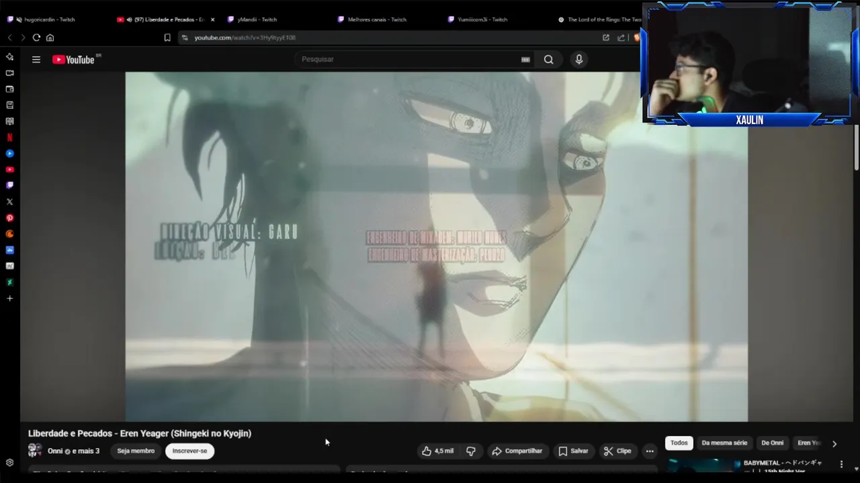Close the Liberdade e Pecados tab

pyautogui.click(x=213, y=19)
